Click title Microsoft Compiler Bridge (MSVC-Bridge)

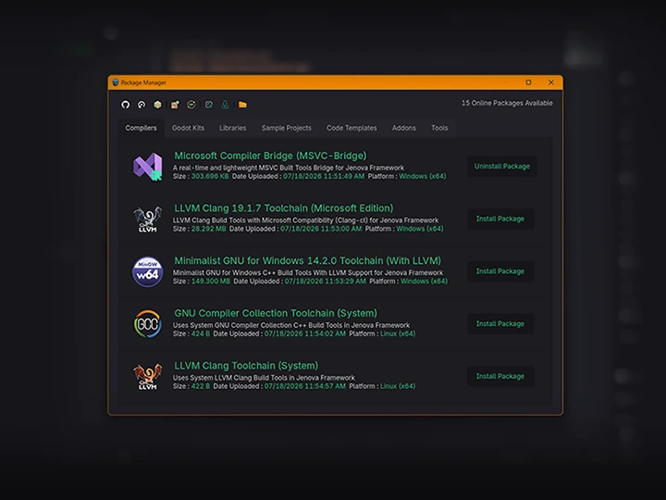point(270,156)
